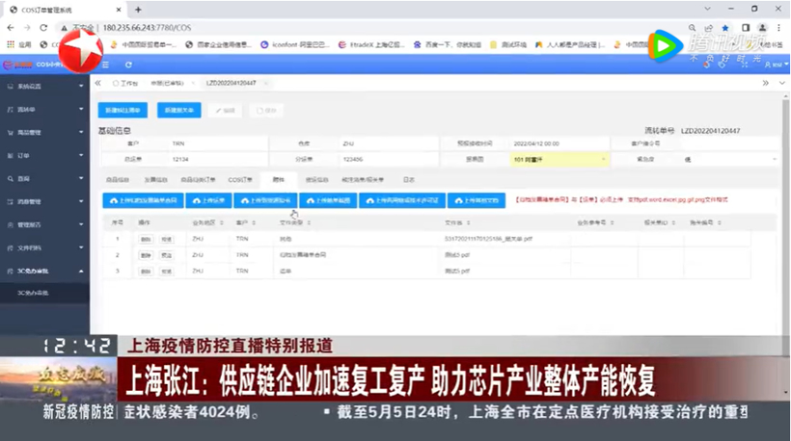The height and width of the screenshot is (441, 791).
Task: Open the 3C sub-item under expanded sidebar menu
Action: 45,293
